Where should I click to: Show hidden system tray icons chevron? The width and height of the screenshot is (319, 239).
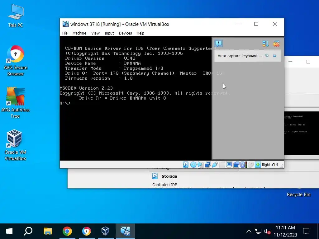249,231
